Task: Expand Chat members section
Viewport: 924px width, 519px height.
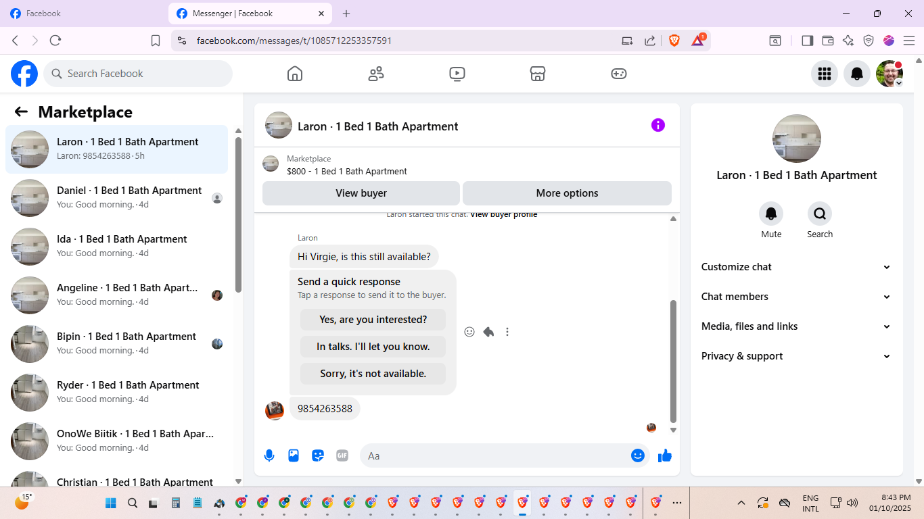Action: point(796,297)
